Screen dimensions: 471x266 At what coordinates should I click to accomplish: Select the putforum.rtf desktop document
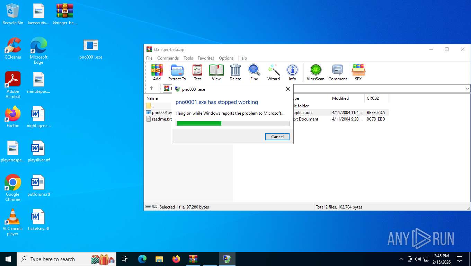click(x=38, y=186)
